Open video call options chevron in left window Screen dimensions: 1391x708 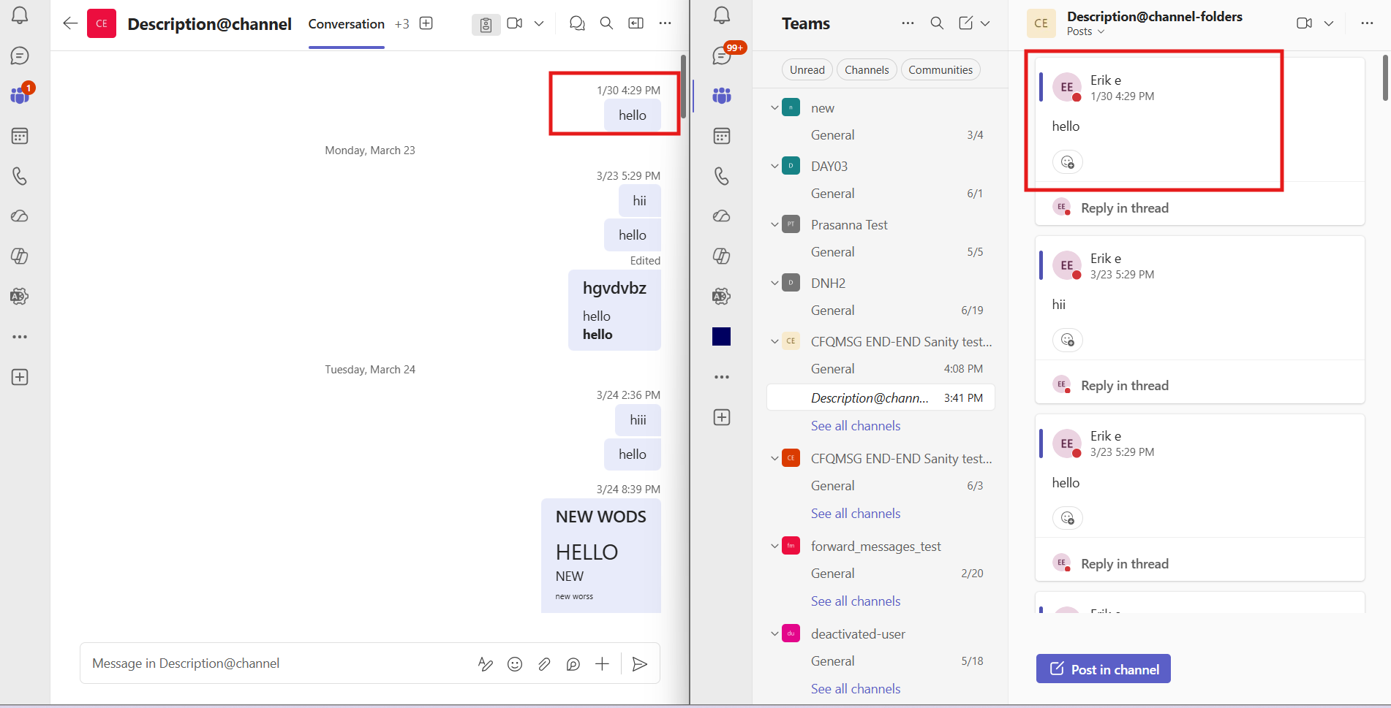tap(539, 23)
